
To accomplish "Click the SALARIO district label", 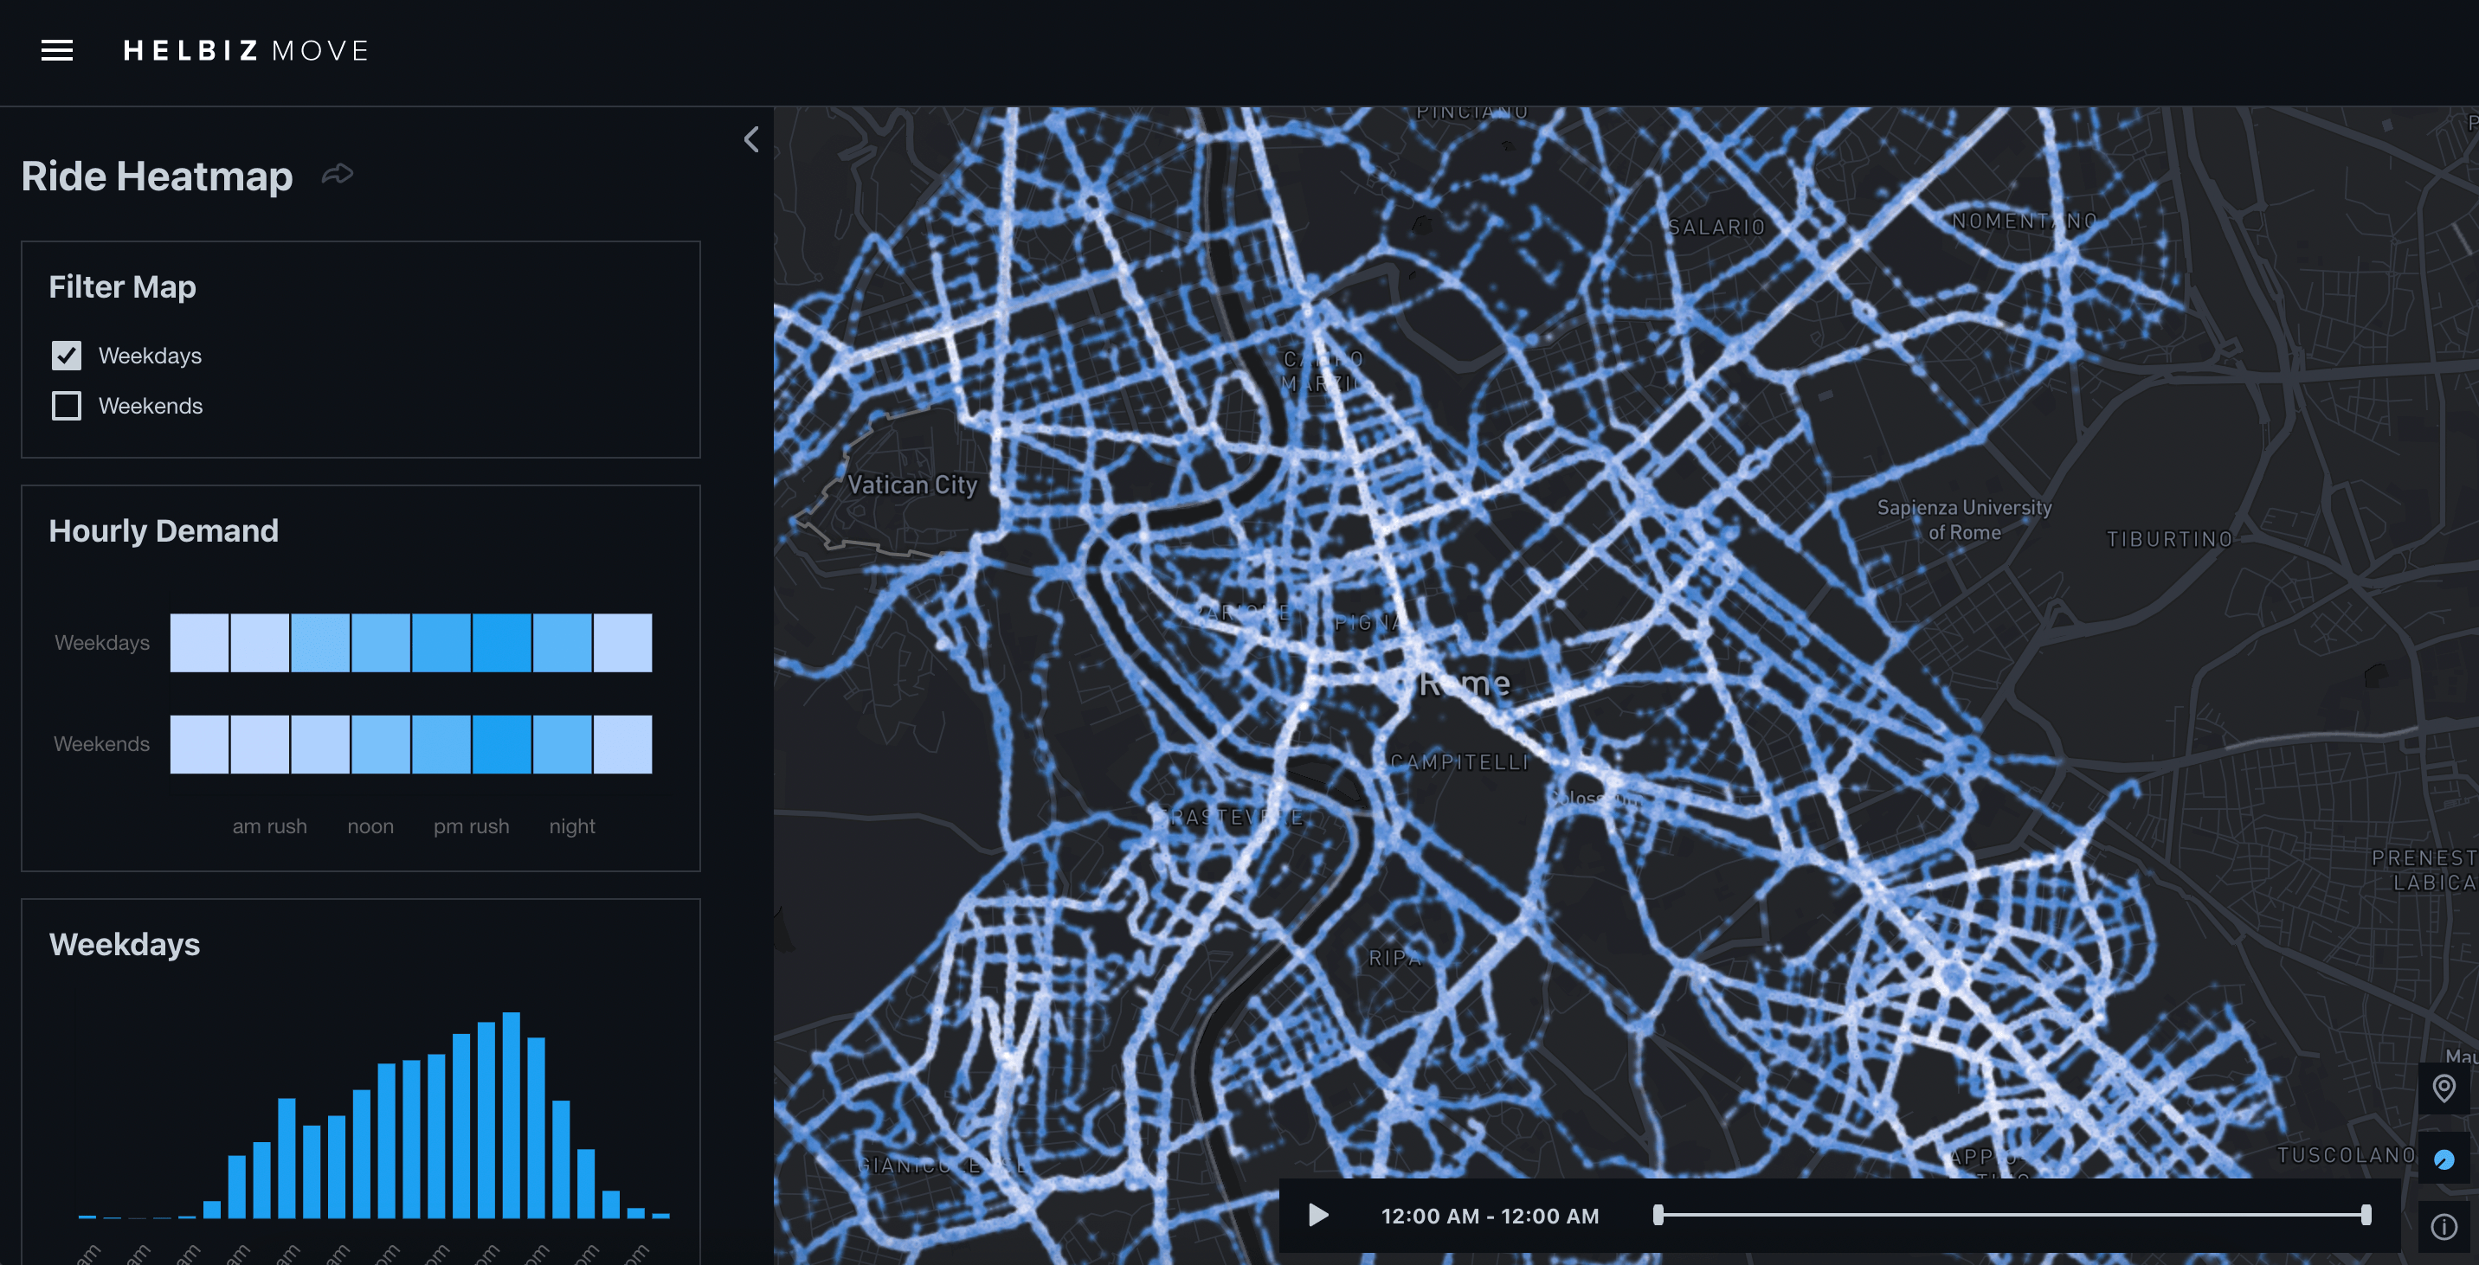I will pos(1716,227).
